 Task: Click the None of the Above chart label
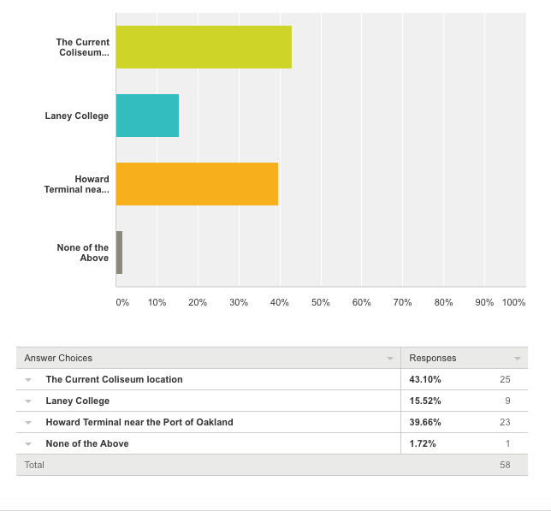pyautogui.click(x=83, y=253)
